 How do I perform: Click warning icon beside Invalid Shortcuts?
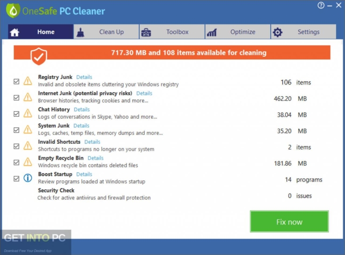tap(28, 146)
